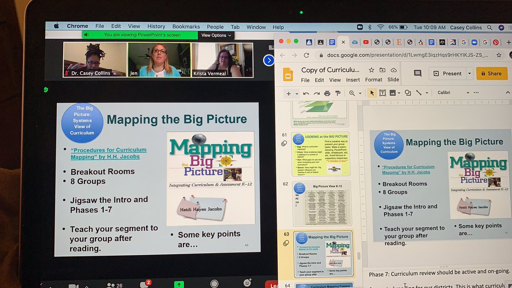
Task: Select Krista Vermeal's video tile
Action: [x=222, y=60]
